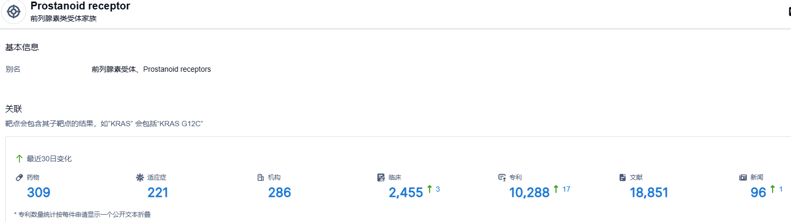Open the 221 indications count
The height and width of the screenshot is (222, 791).
(158, 193)
